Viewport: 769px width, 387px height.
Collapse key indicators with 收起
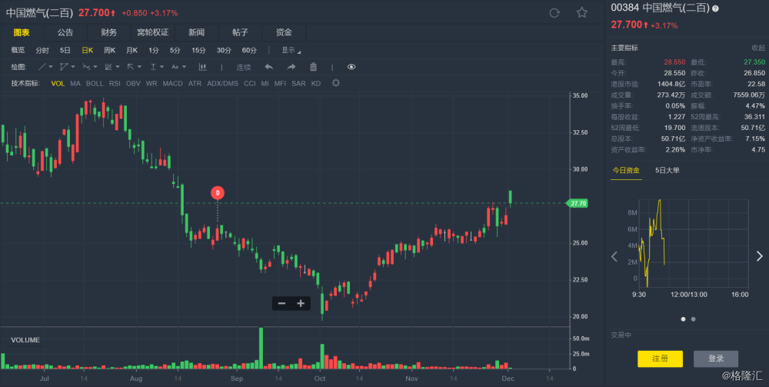758,48
